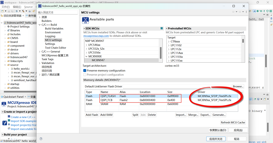
Task: Open the 编辑(E) menu
Action: coord(17,7)
